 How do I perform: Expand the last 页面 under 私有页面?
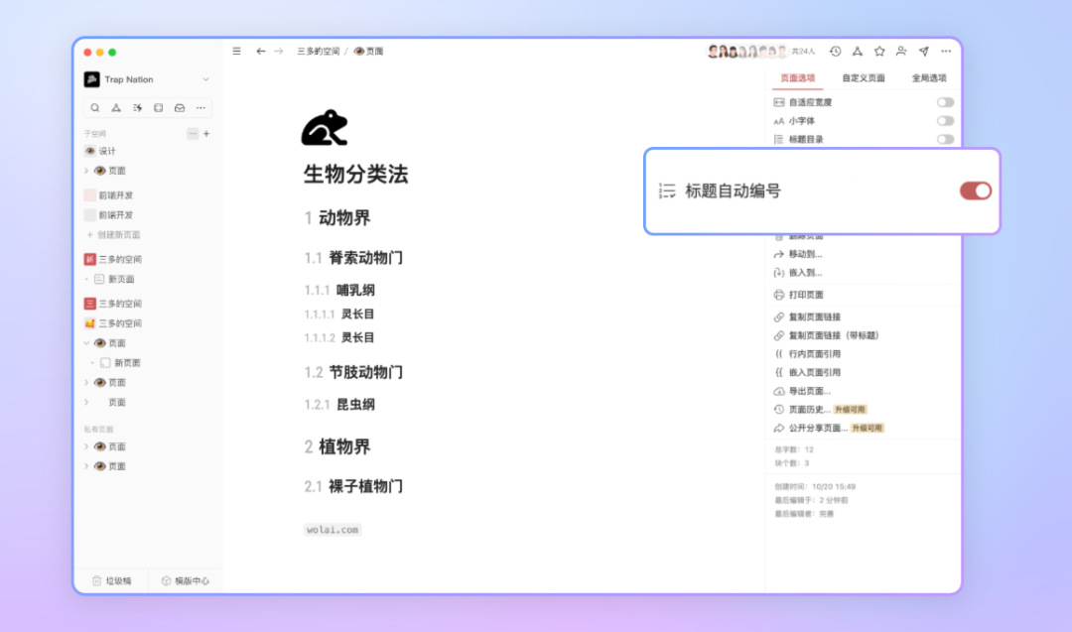86,466
